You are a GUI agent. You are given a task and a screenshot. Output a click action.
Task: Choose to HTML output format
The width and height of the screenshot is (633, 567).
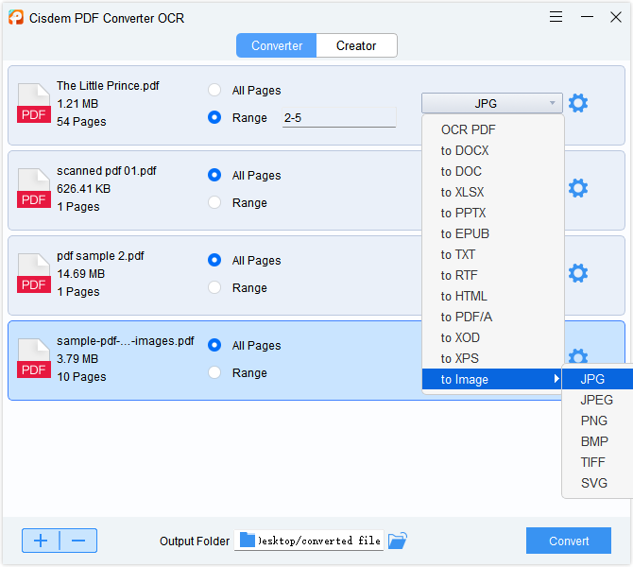click(492, 297)
